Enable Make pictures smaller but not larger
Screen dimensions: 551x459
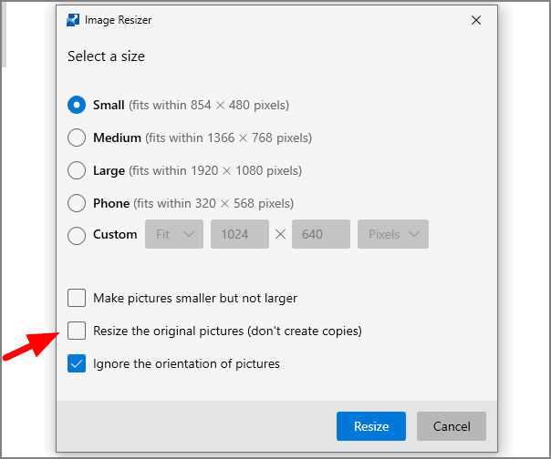[x=77, y=298]
